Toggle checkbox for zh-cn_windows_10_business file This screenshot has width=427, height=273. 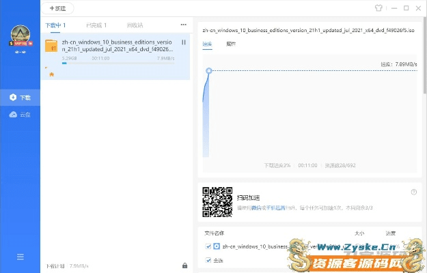pyautogui.click(x=208, y=246)
